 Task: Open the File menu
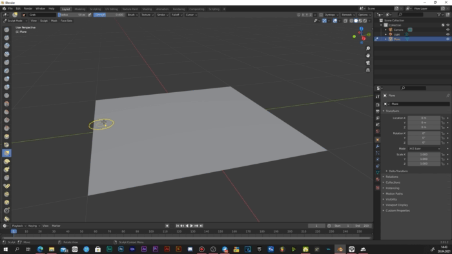(x=10, y=8)
